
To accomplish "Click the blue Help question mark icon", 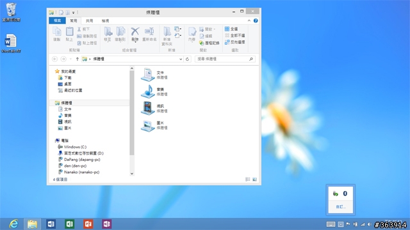I will click(256, 20).
